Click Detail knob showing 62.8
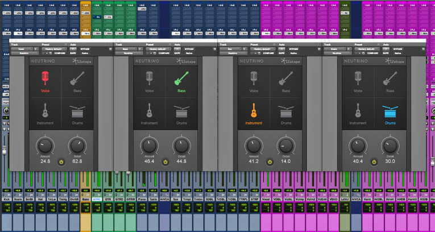This screenshot has width=435, height=232. 77,146
